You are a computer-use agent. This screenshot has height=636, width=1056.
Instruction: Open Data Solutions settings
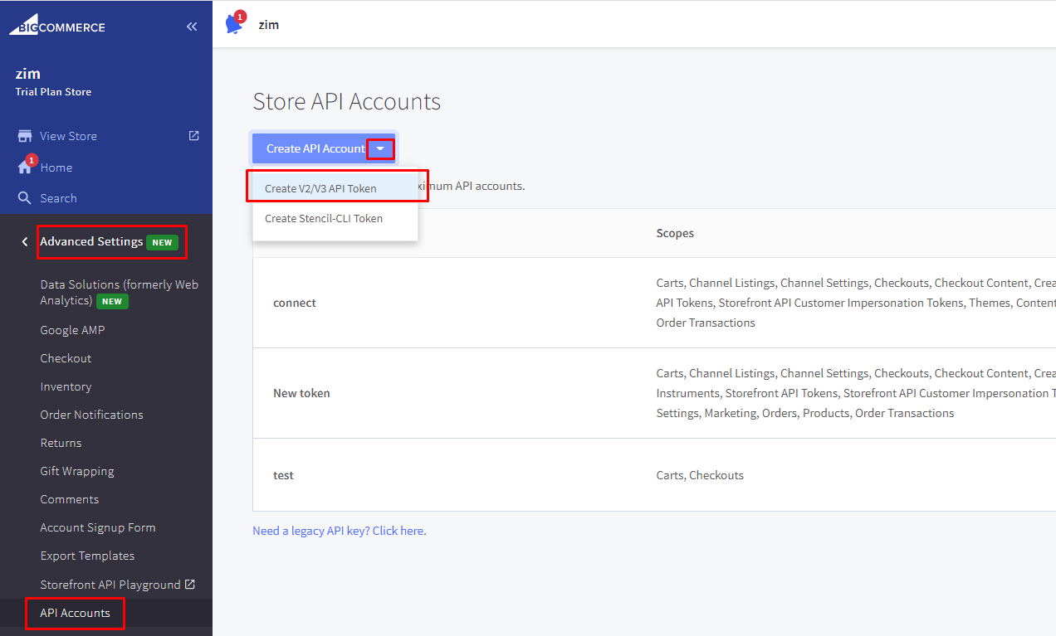[119, 293]
